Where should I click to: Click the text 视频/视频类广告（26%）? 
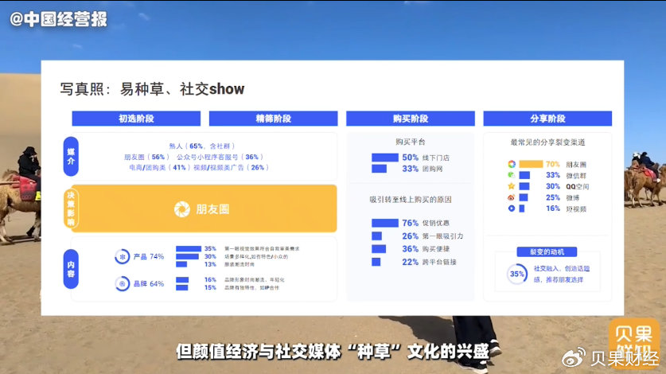[232, 167]
